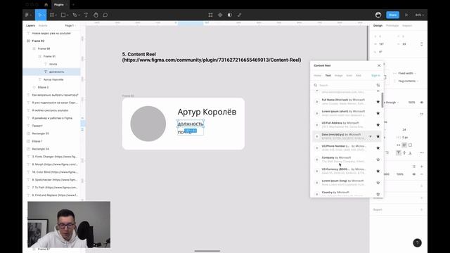
Task: Open the Image tab in Content Reel
Action: pos(339,75)
